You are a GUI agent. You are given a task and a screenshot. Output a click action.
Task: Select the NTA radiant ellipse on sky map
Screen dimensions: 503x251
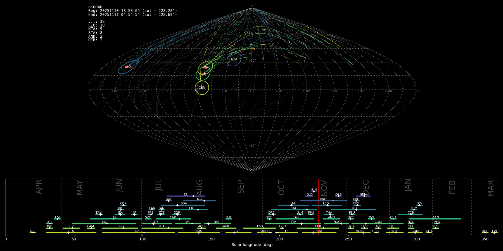205,67
